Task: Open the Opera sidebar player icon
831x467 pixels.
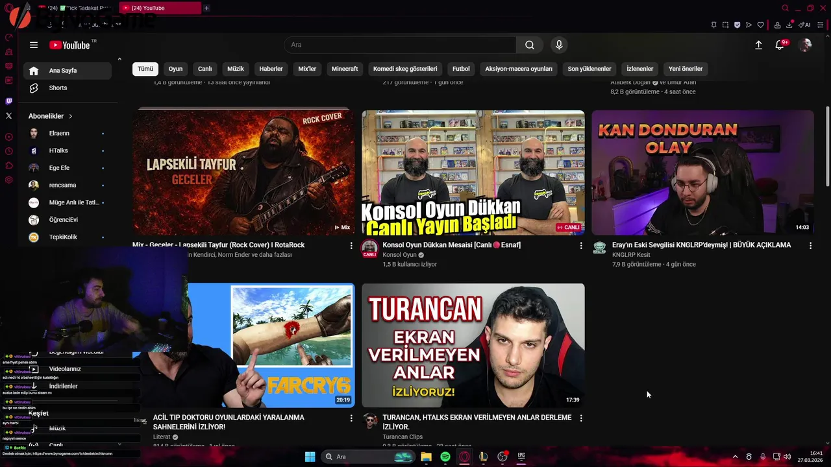Action: tap(8, 137)
